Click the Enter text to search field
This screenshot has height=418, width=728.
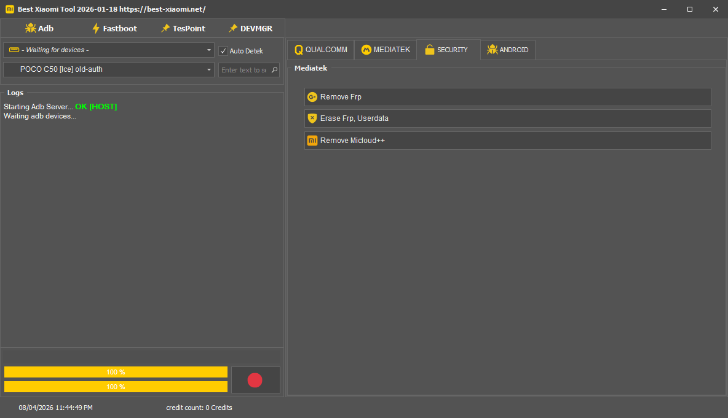[245, 69]
